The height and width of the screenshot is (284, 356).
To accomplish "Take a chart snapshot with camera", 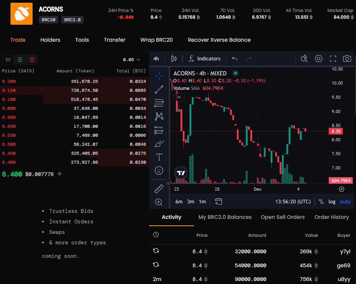I will (347, 59).
